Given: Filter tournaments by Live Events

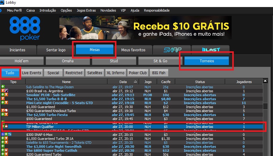Looking at the screenshot, I should point(32,73).
